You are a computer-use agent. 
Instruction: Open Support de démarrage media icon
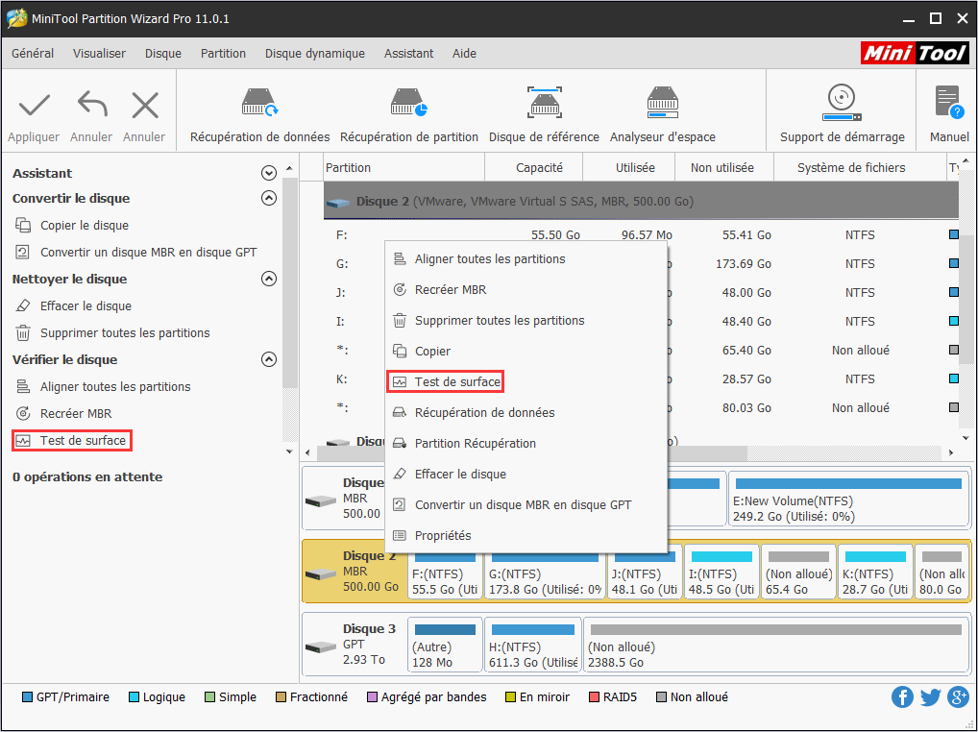(x=842, y=103)
